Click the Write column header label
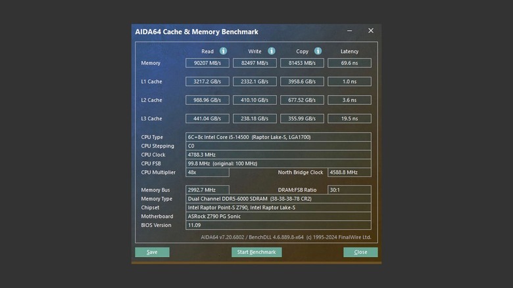Image resolution: width=513 pixels, height=288 pixels. (x=255, y=51)
